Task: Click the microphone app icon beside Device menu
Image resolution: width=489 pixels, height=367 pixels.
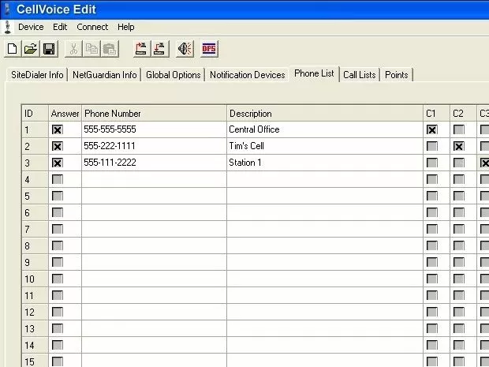Action: (x=6, y=27)
